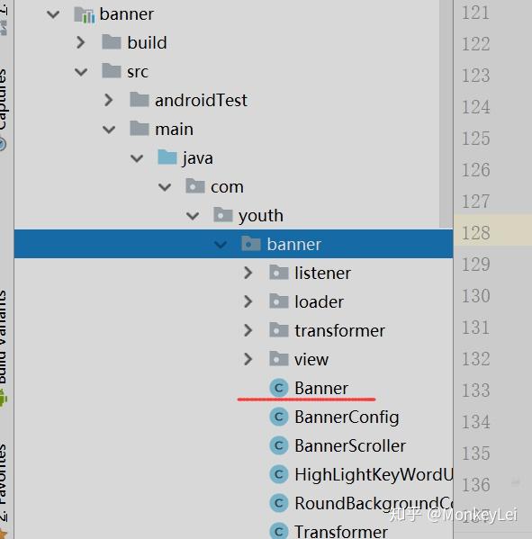The width and height of the screenshot is (532, 539).
Task: Open the Captures side tab
Action: [x=4, y=100]
